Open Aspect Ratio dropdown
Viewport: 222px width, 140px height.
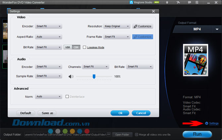(x=49, y=37)
